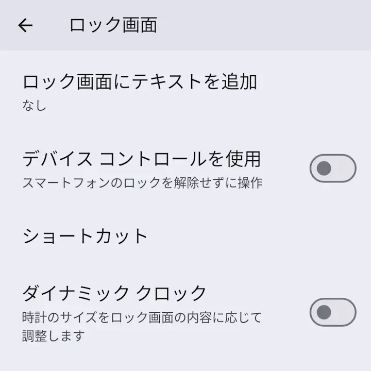Configure lock screen shortcuts
Viewport: 371px width, 371px height.
[x=86, y=236]
